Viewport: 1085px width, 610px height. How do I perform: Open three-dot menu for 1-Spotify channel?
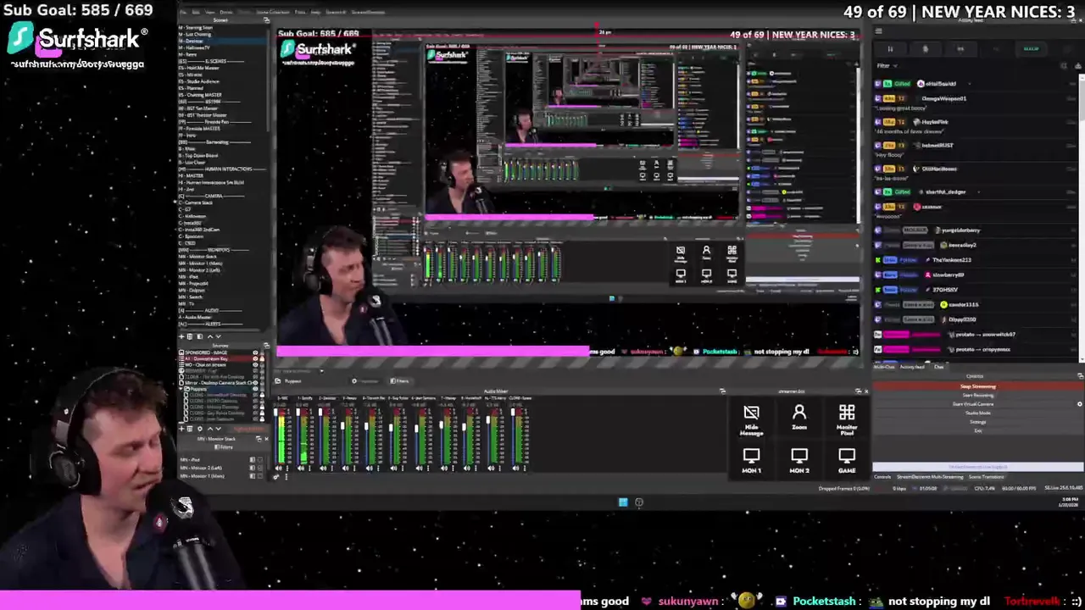[309, 469]
